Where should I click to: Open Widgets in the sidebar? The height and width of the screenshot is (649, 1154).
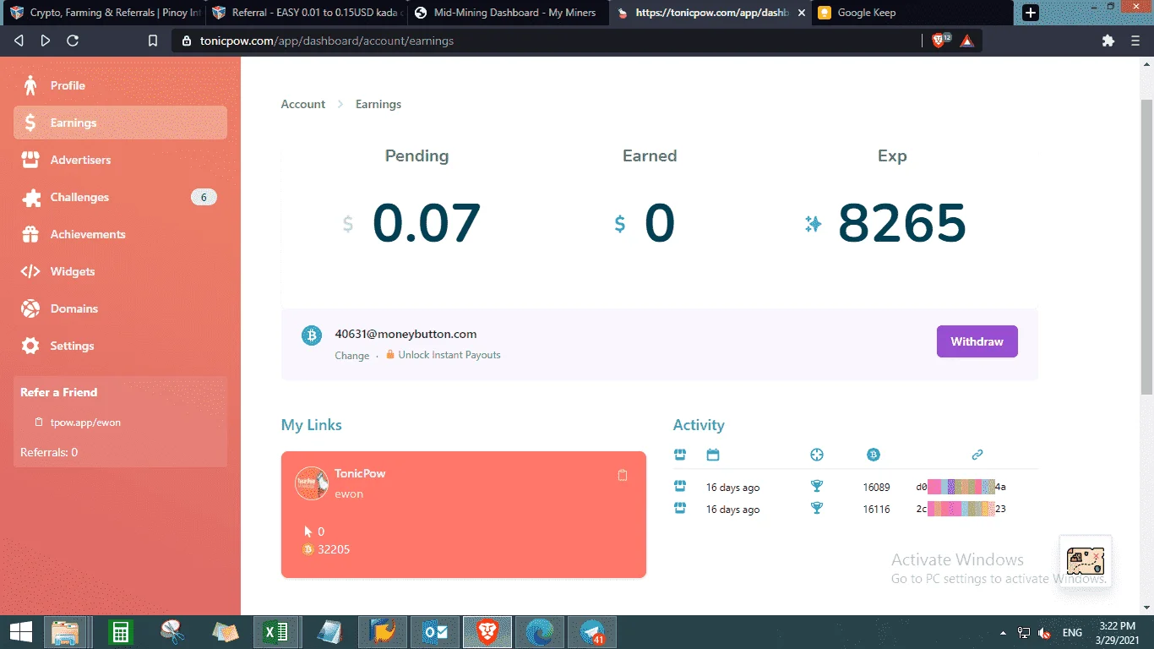point(120,271)
